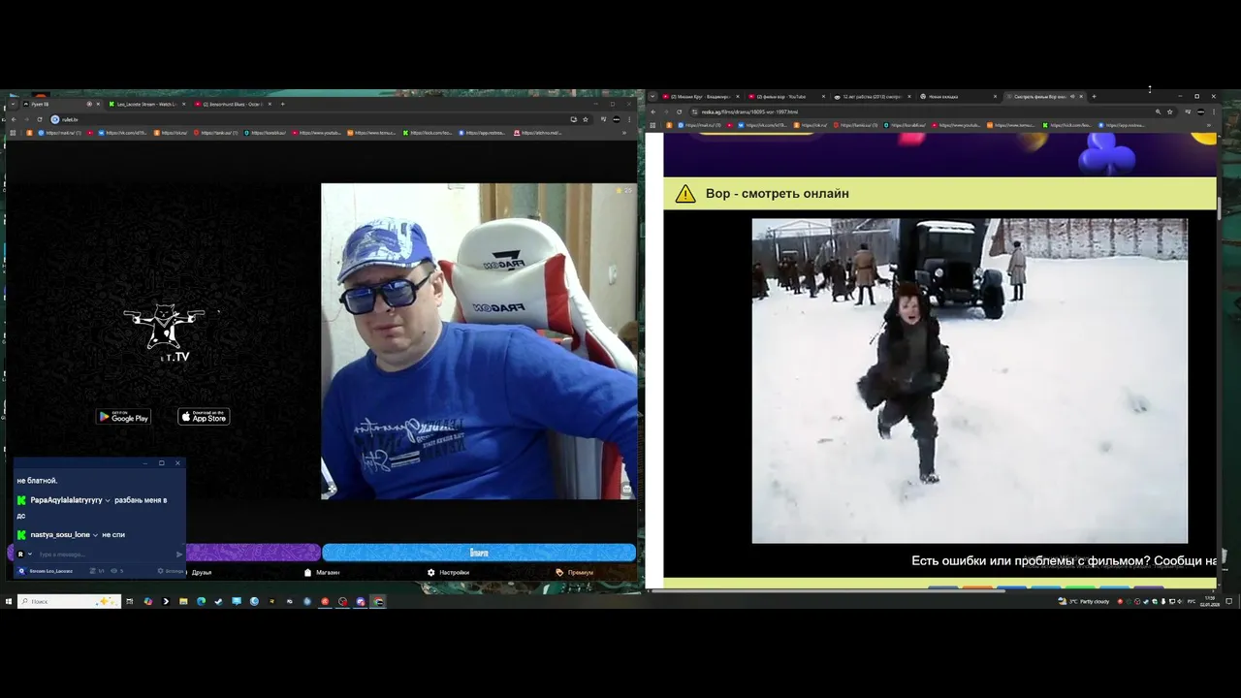Open the kick.com bookmark in the left browser
1241x698 pixels.
pos(427,133)
